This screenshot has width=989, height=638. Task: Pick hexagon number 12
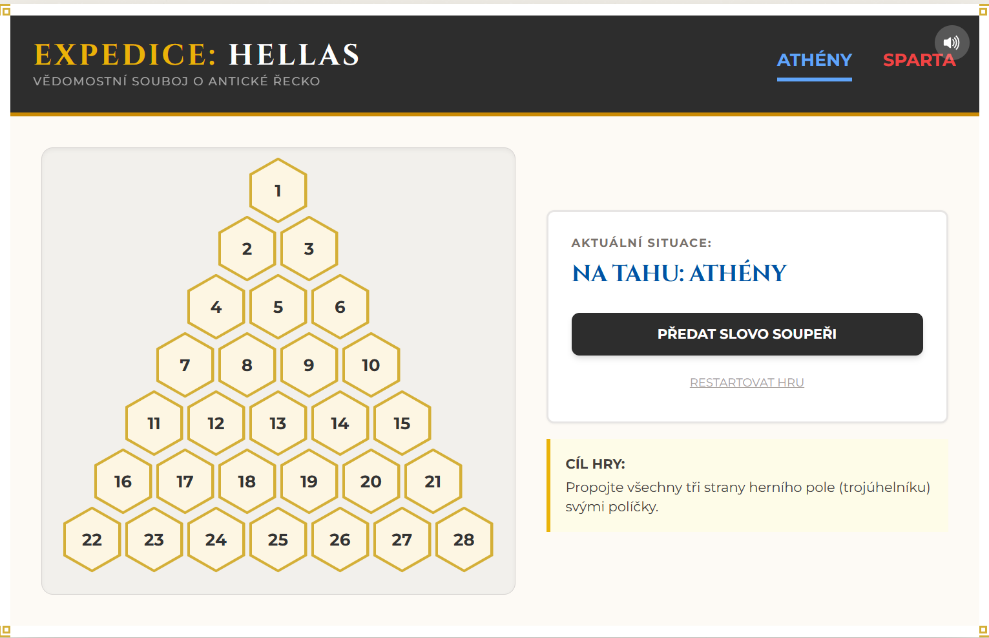pos(216,423)
